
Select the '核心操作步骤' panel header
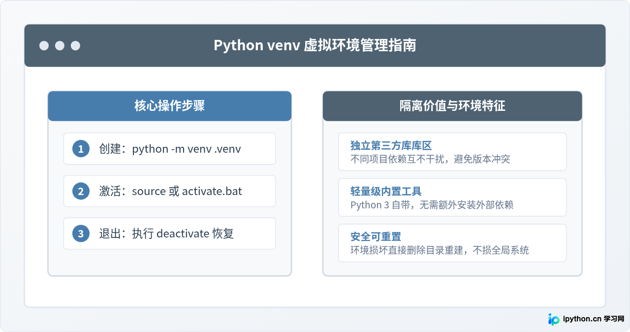pos(169,106)
